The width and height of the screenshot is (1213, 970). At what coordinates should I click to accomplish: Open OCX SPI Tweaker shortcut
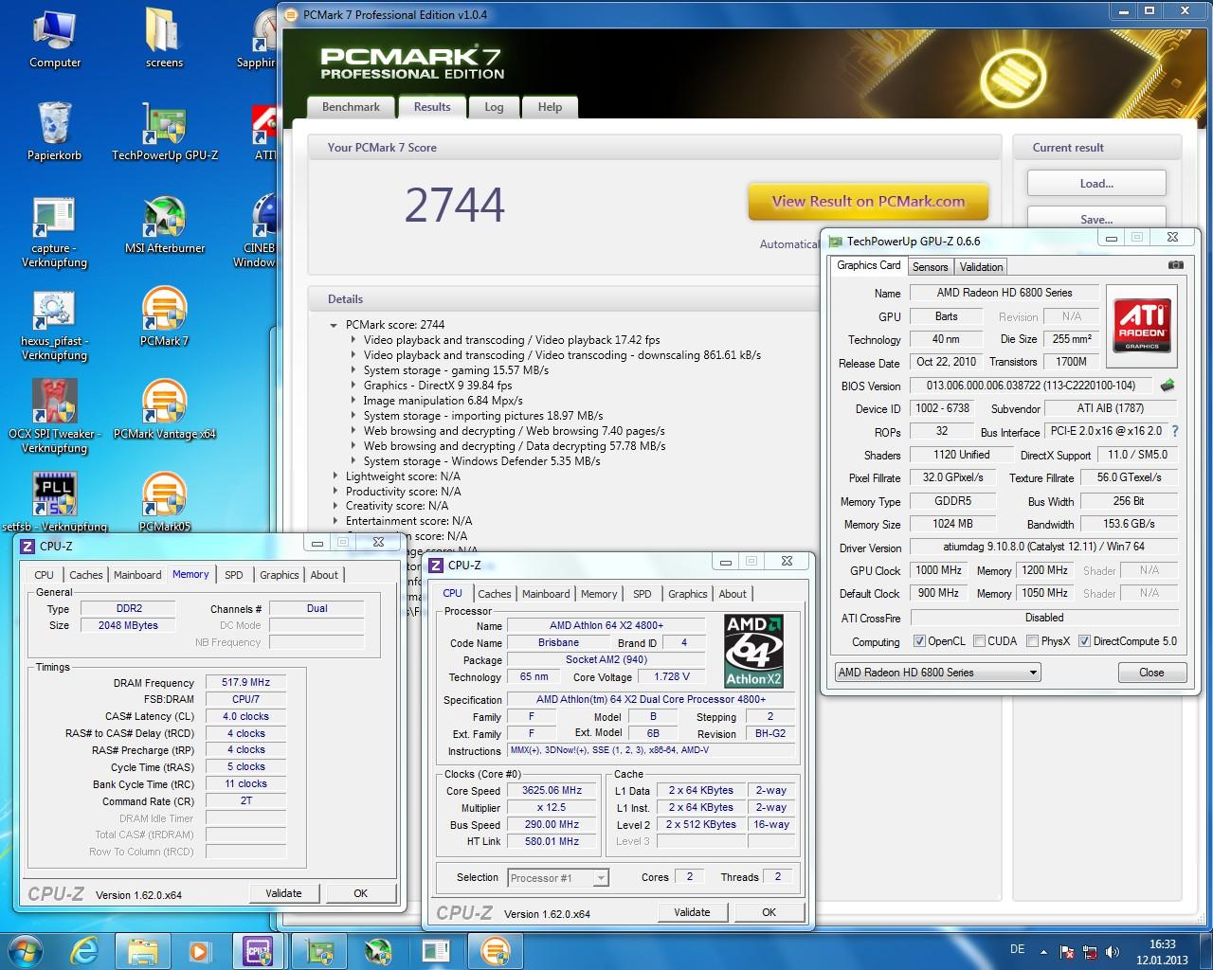pyautogui.click(x=54, y=418)
